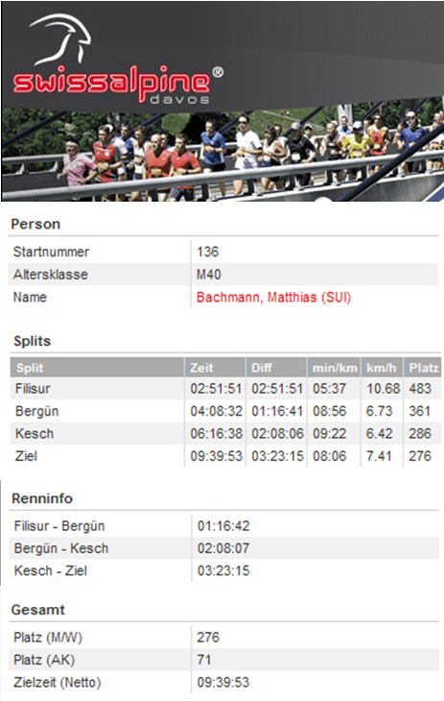
Task: Click the Platz column header
Action: pos(423,368)
